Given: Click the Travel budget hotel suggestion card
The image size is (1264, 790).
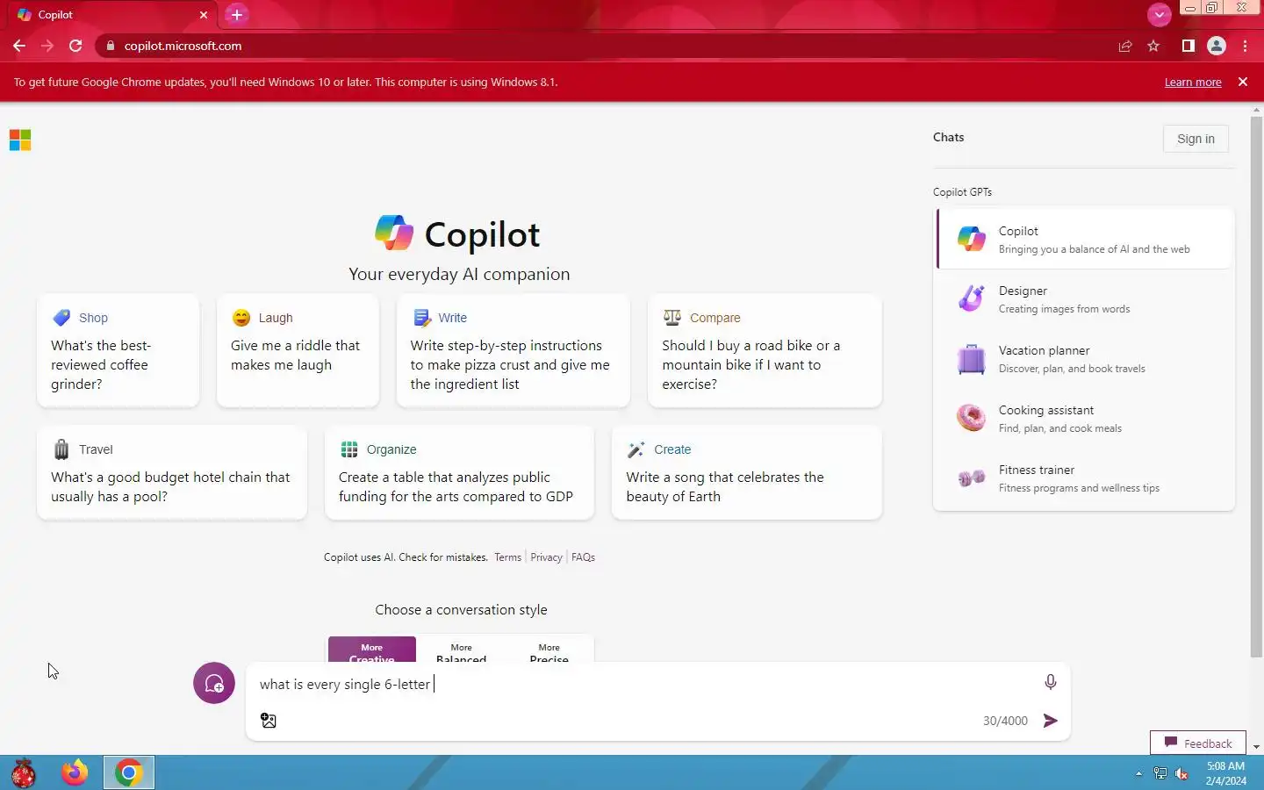Looking at the screenshot, I should (x=172, y=473).
